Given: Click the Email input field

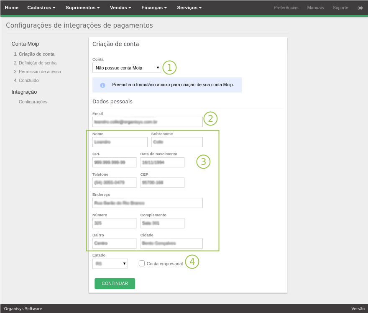Looking at the screenshot, I should (147, 122).
